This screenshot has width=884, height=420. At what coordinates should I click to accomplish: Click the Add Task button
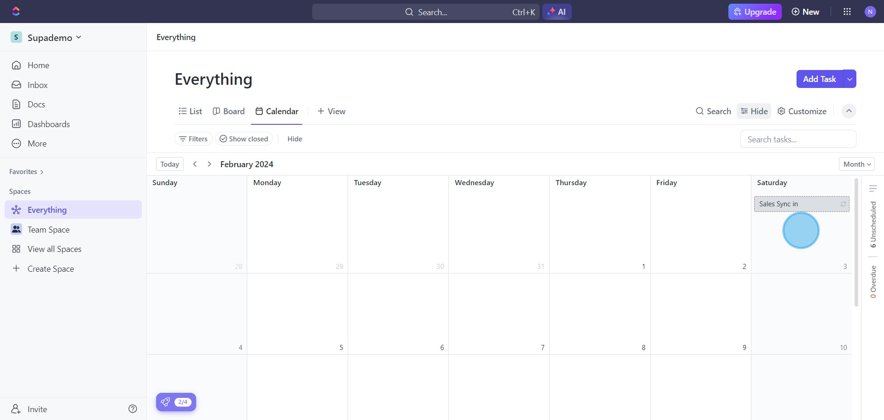(x=820, y=79)
